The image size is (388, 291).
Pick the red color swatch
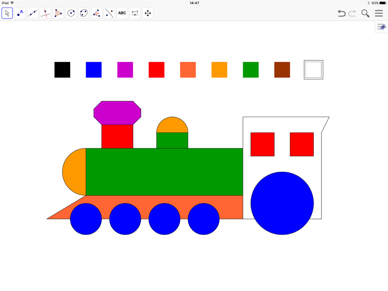pyautogui.click(x=156, y=69)
